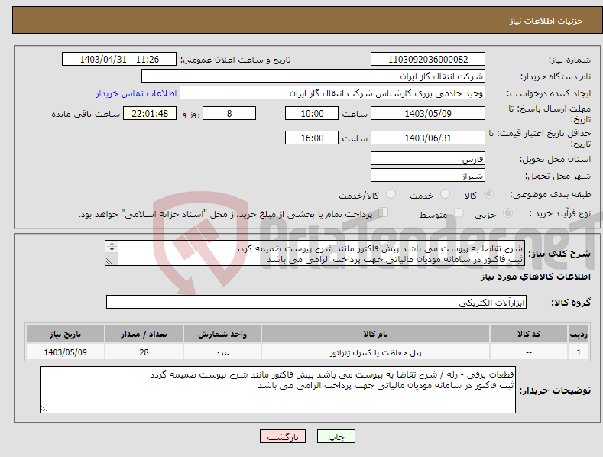Click the تاریخ نیاز column header
603x457 pixels.
[66, 334]
